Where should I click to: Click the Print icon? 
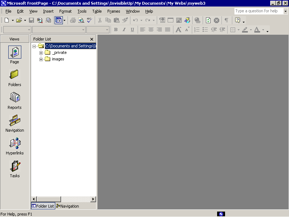tap(73, 20)
